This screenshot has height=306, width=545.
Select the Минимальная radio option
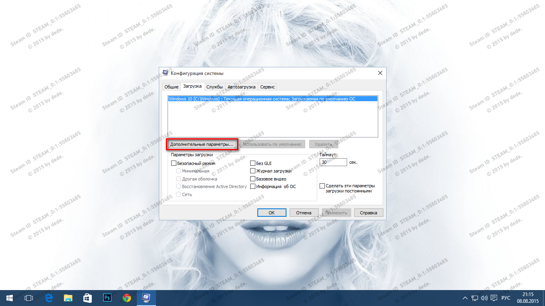(x=179, y=171)
